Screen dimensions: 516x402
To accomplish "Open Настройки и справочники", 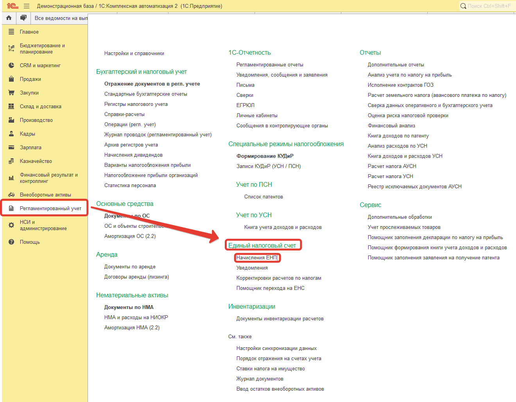I will 134,54.
